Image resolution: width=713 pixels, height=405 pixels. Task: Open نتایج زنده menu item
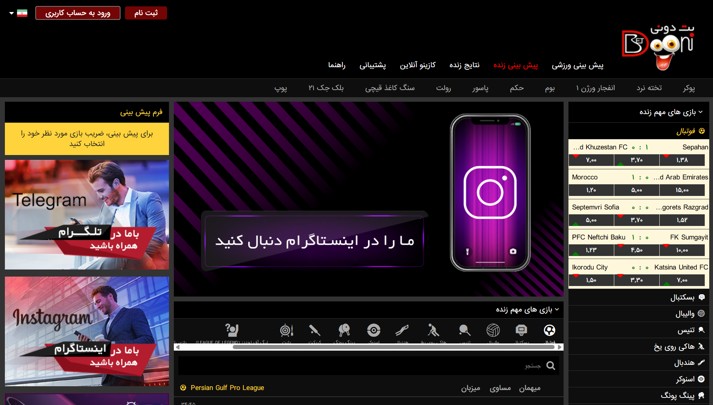click(x=464, y=65)
